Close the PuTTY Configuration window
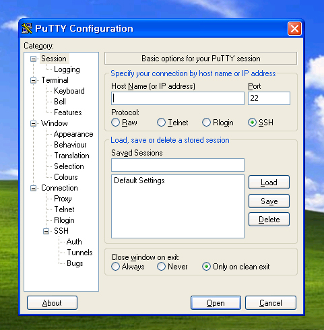This screenshot has width=324, height=330. [294, 28]
